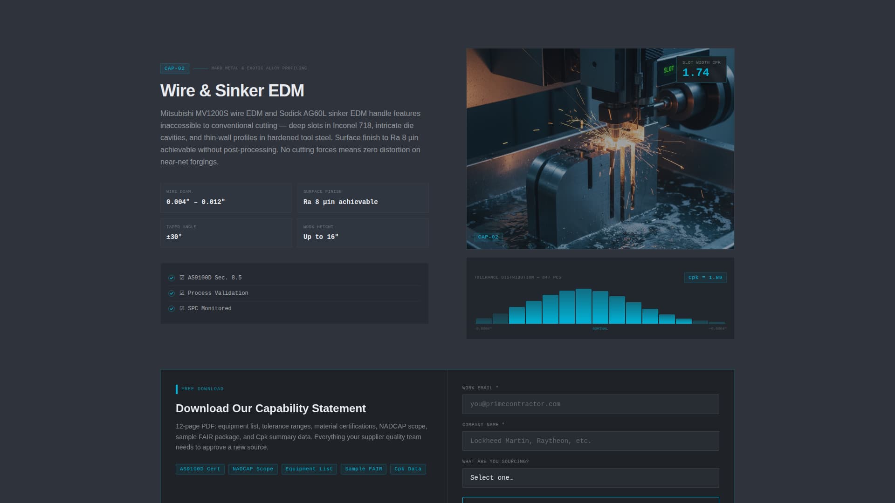The width and height of the screenshot is (895, 503).
Task: Focus the Company Name input field
Action: [x=590, y=441]
